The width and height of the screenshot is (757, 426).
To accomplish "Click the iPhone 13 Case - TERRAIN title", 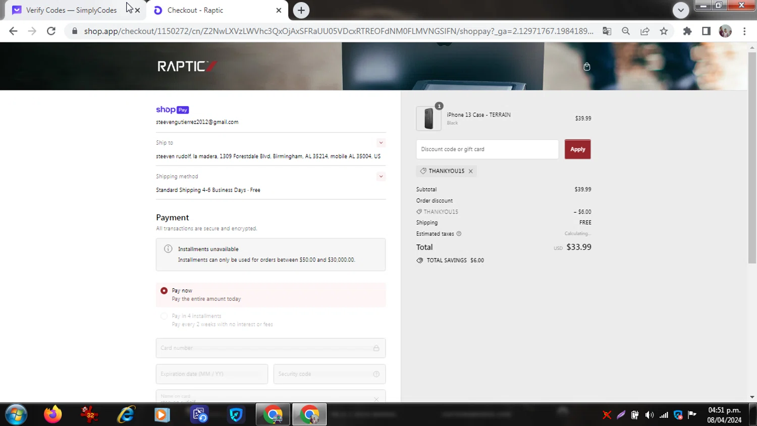I will tap(479, 115).
